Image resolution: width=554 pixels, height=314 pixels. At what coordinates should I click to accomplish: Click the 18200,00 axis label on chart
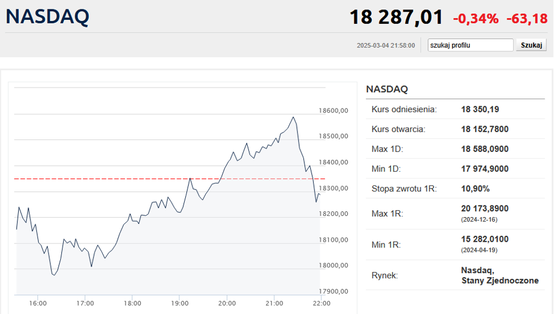click(333, 214)
